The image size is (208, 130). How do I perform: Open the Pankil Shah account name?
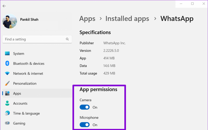coord(29,19)
